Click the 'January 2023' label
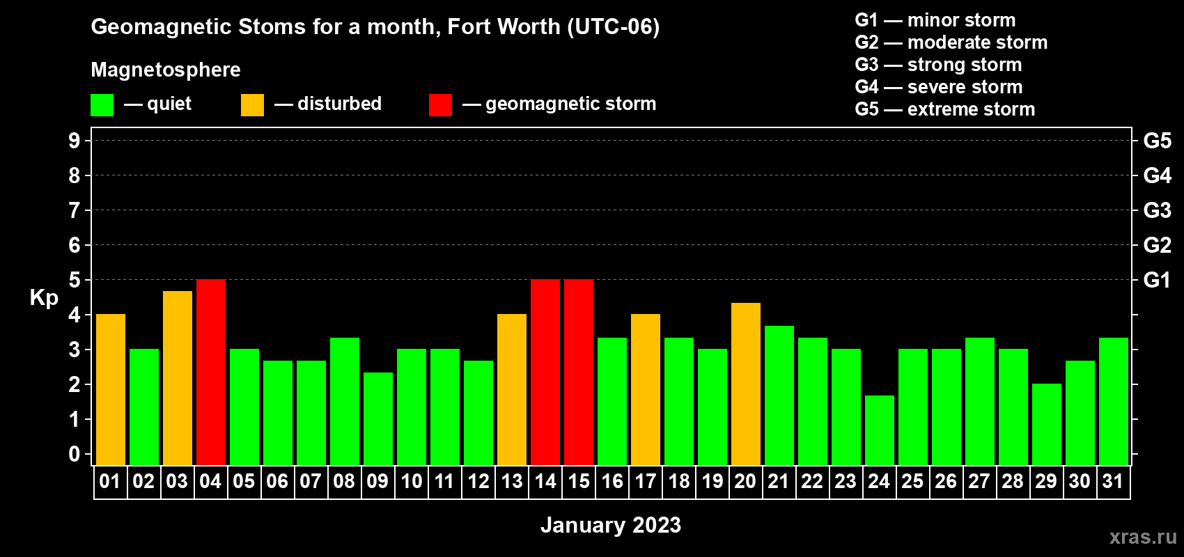This screenshot has width=1184, height=557. pos(611,525)
